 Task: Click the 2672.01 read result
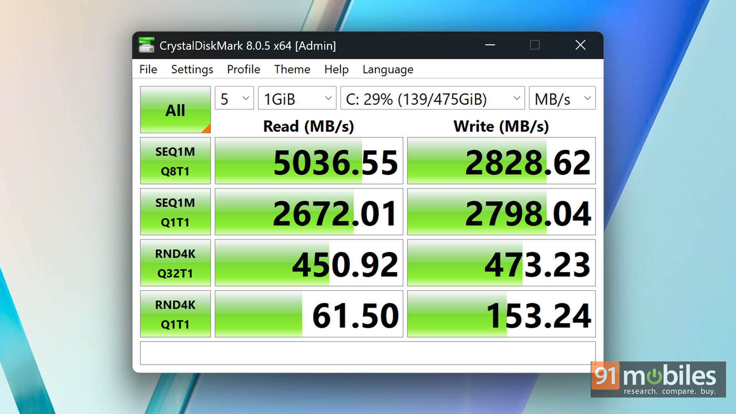[309, 212]
